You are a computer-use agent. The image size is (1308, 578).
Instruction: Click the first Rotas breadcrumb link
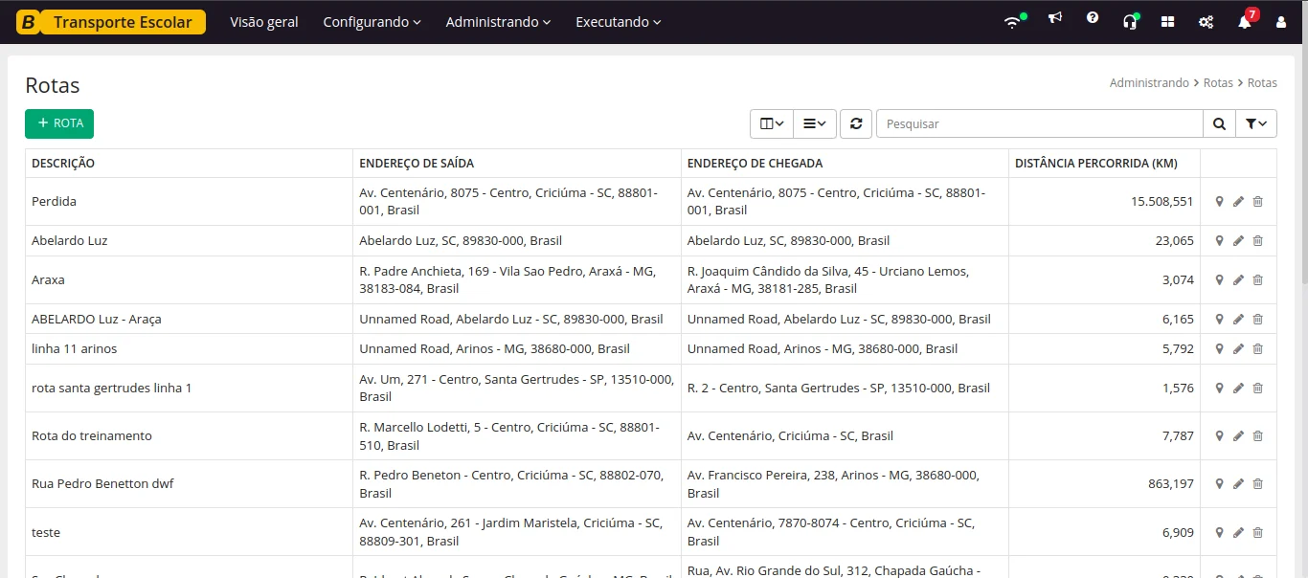(1218, 83)
